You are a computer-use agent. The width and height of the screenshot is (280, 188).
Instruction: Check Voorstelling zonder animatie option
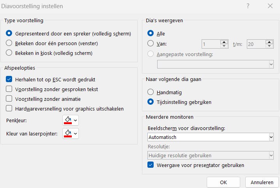[x=9, y=99]
